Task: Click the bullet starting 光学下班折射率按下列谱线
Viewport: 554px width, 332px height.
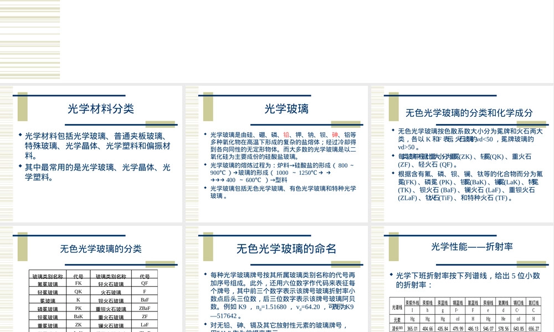Action: point(468,280)
